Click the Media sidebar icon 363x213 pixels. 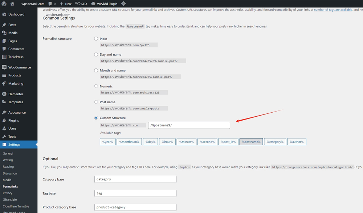(4, 33)
